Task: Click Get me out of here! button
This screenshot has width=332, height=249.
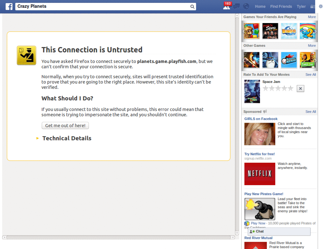Action: (x=65, y=125)
